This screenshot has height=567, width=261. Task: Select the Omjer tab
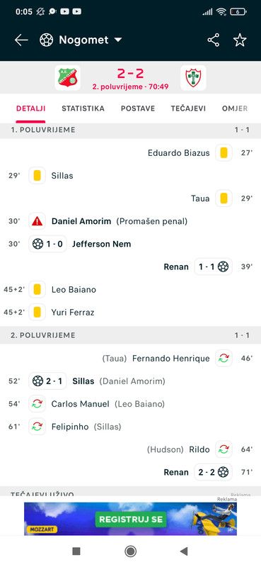(x=235, y=108)
